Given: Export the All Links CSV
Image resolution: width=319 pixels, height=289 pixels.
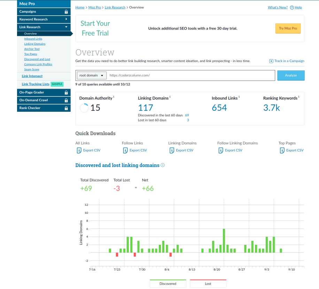Looking at the screenshot, I should click(x=92, y=150).
